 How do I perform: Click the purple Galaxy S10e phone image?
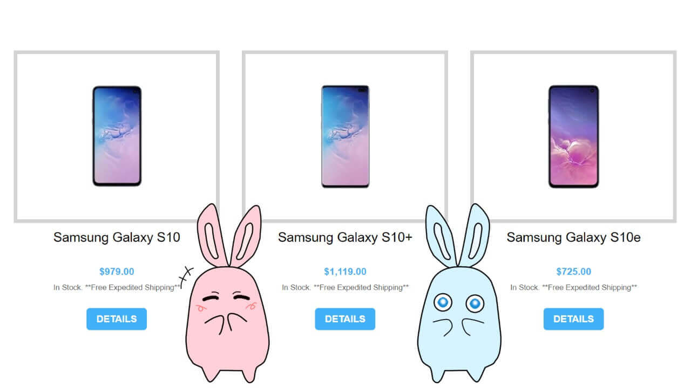pos(573,136)
